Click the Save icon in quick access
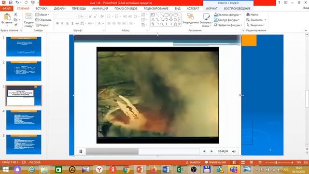The height and width of the screenshot is (174, 309). pos(11,2)
